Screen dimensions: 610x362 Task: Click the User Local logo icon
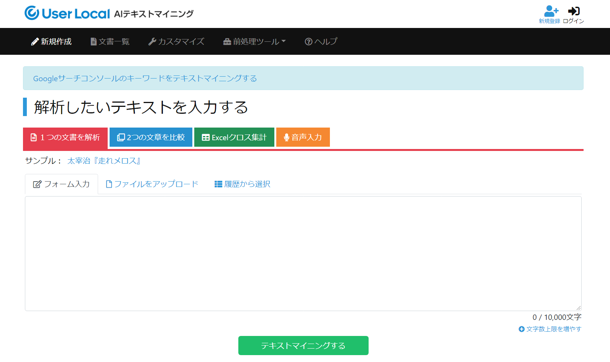click(32, 13)
